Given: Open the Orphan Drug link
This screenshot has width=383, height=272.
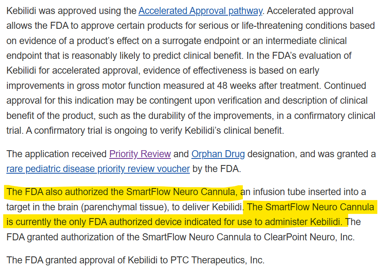Looking at the screenshot, I should [218, 154].
